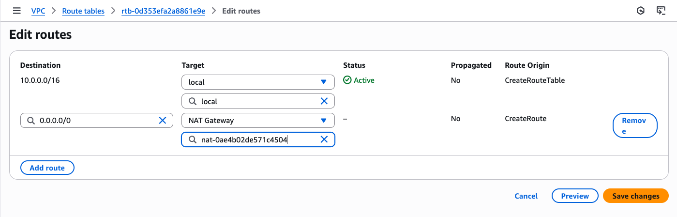The height and width of the screenshot is (217, 677).
Task: Click the Add route button
Action: click(x=47, y=168)
